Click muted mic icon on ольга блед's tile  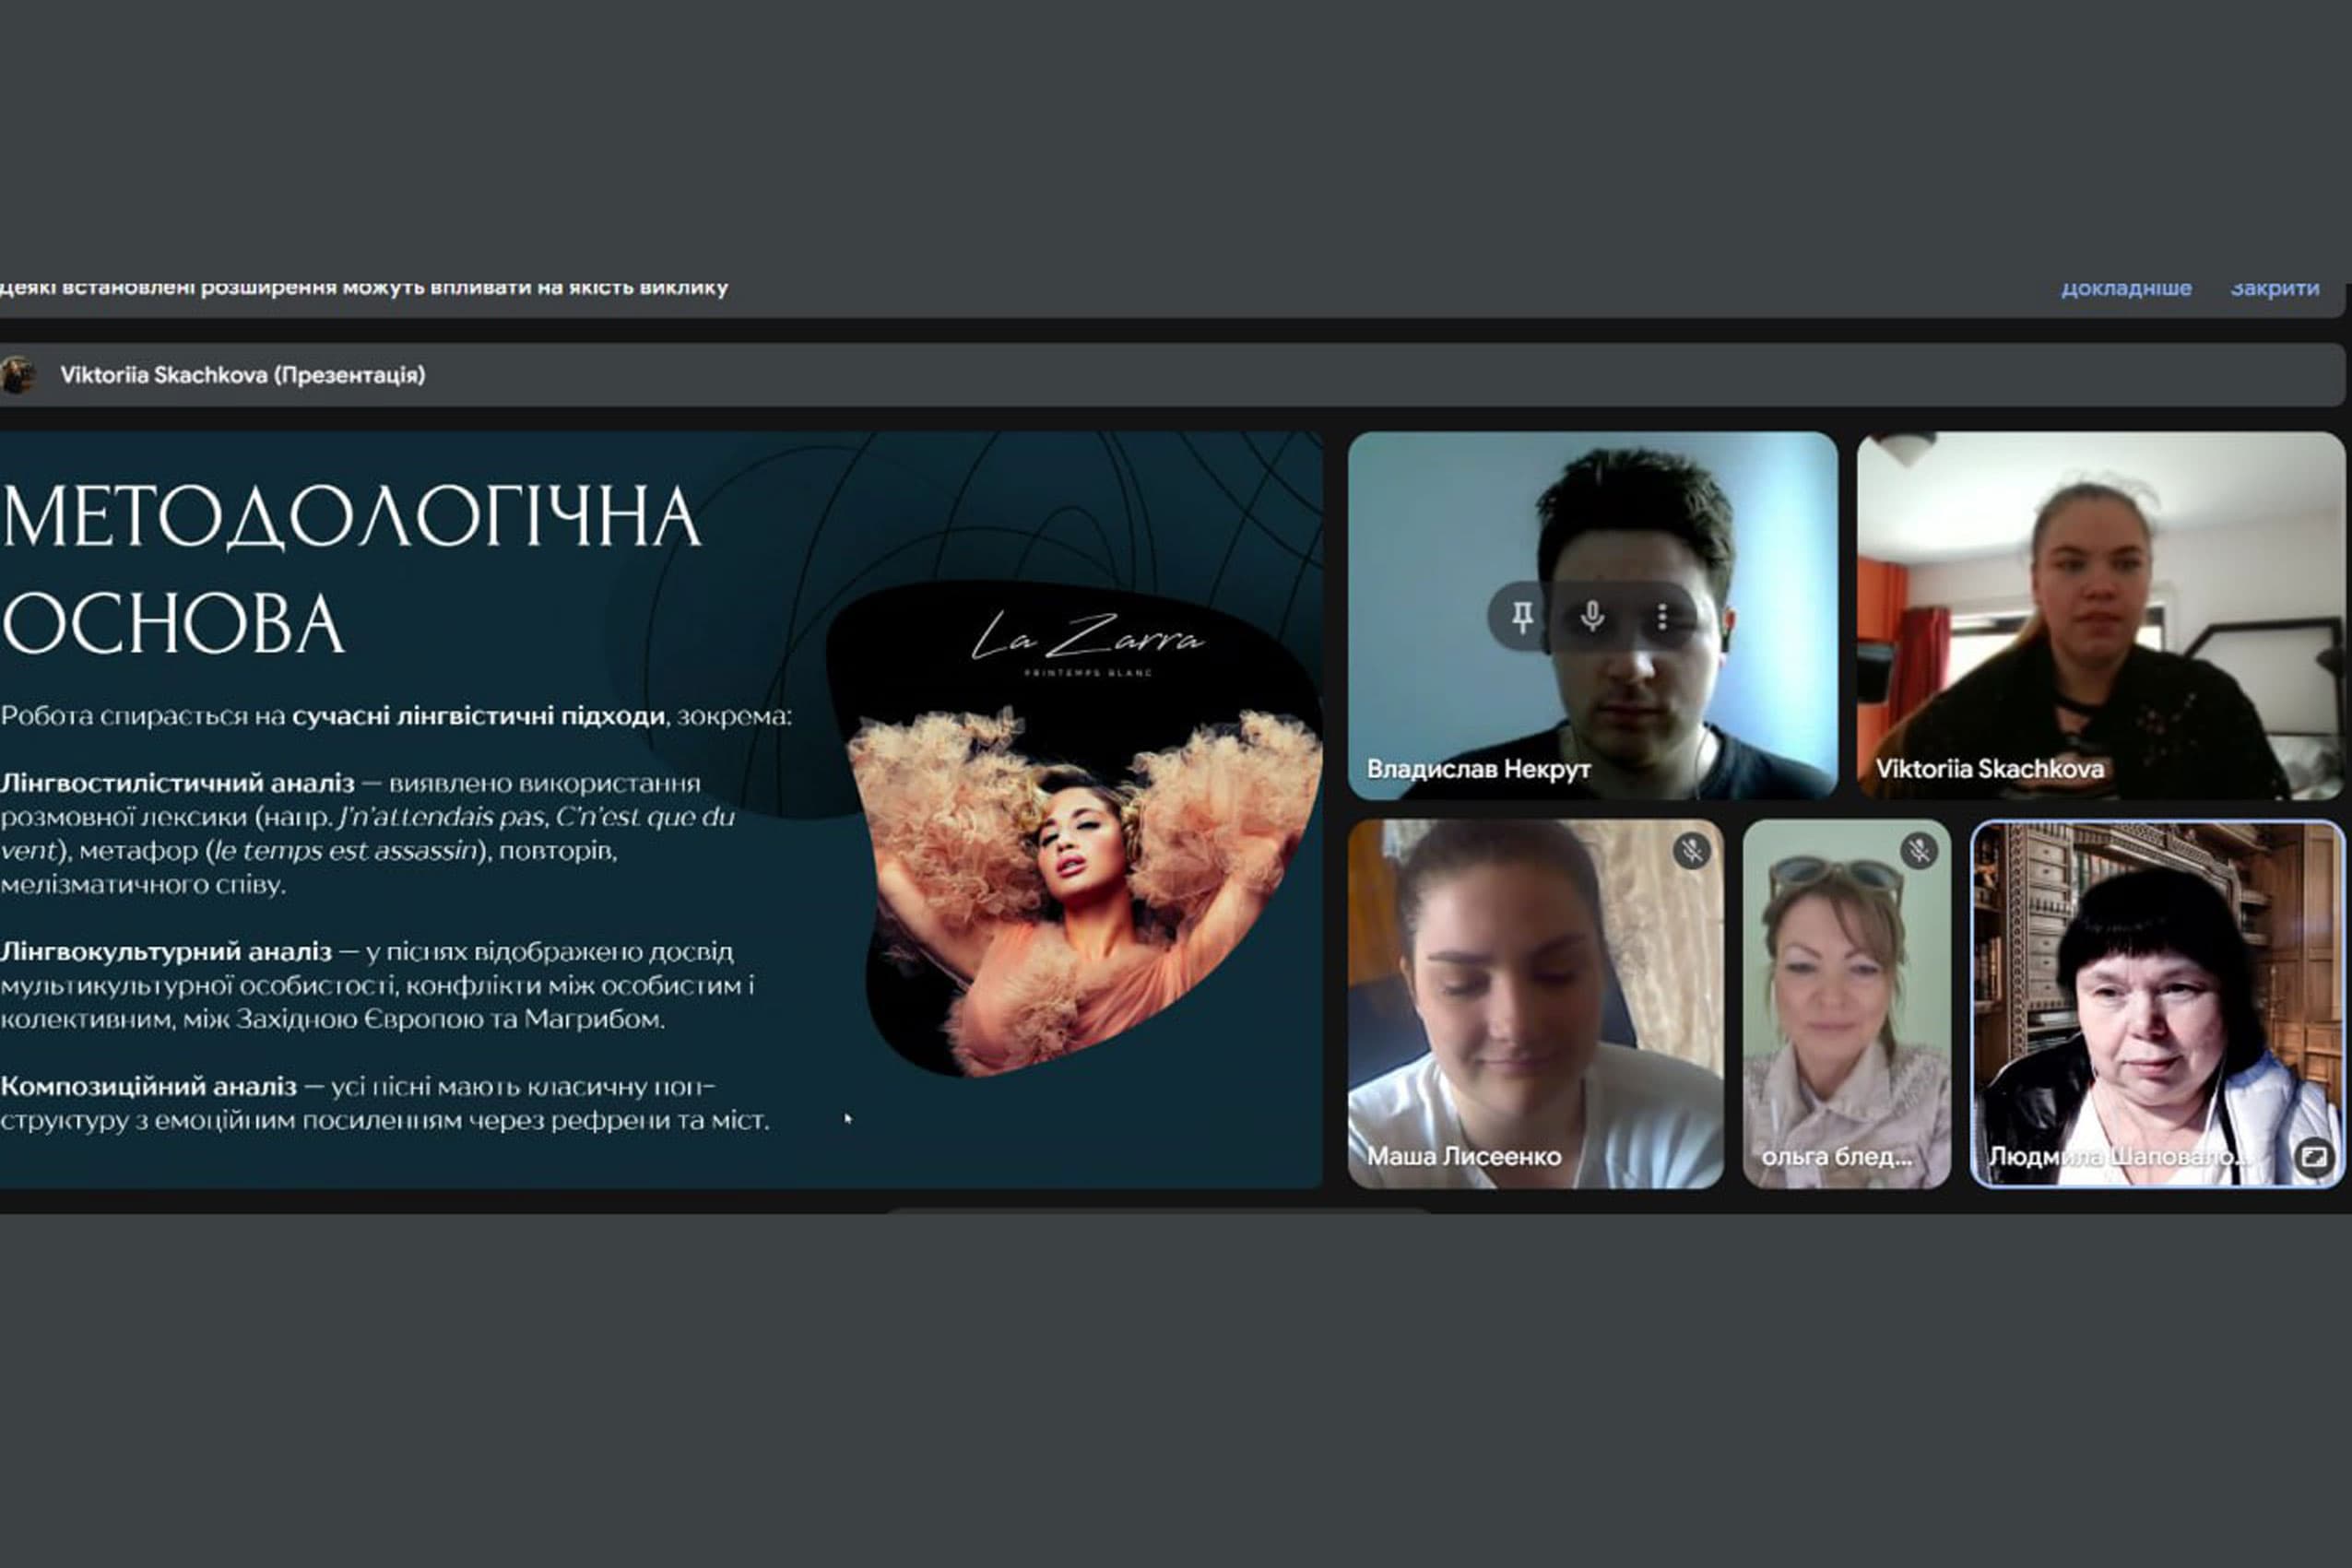point(1918,851)
